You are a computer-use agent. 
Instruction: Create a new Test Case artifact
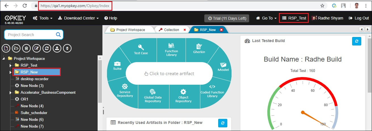(141, 49)
